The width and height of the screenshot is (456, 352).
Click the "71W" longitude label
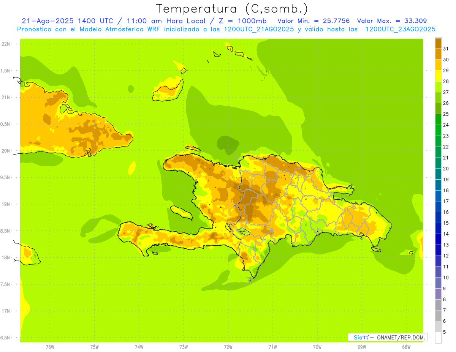272,347
